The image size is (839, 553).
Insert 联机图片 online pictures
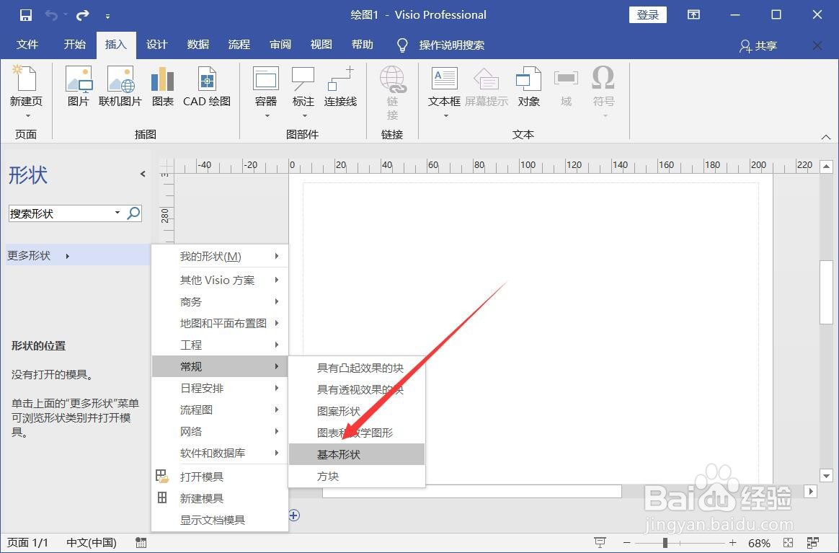tap(120, 87)
